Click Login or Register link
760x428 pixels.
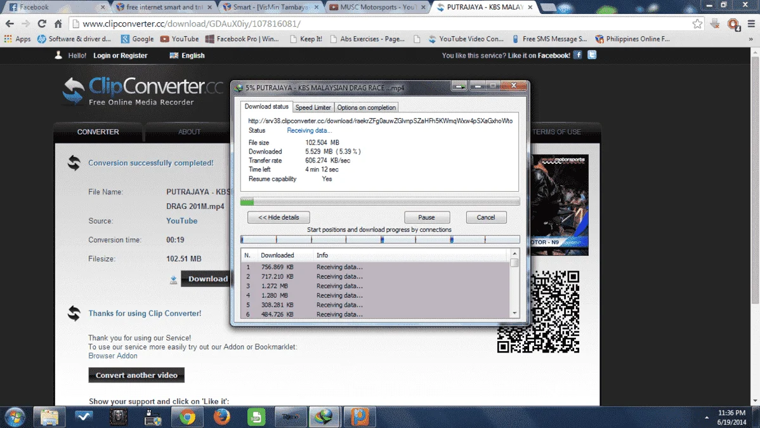[120, 55]
